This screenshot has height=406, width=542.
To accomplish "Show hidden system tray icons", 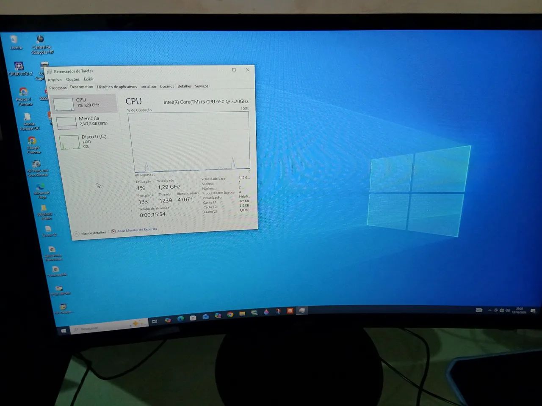I will point(490,310).
